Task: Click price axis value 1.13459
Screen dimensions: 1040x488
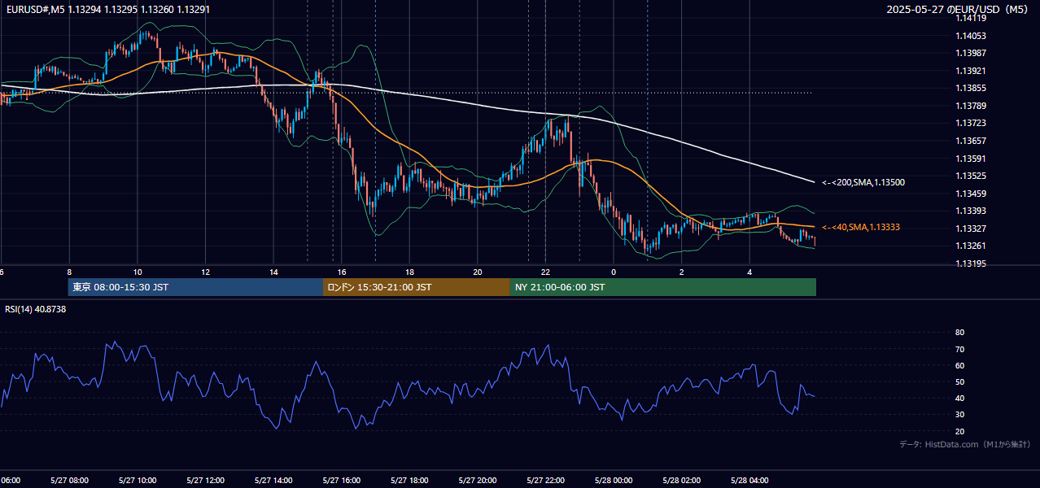Action: click(x=971, y=194)
